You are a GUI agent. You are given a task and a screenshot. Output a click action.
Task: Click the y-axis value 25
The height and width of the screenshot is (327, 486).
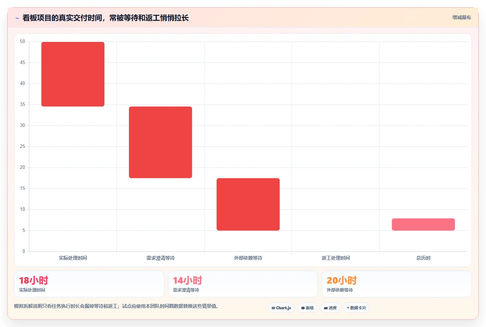22,146
